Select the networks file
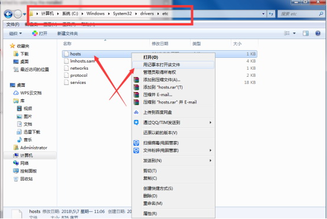 79,68
